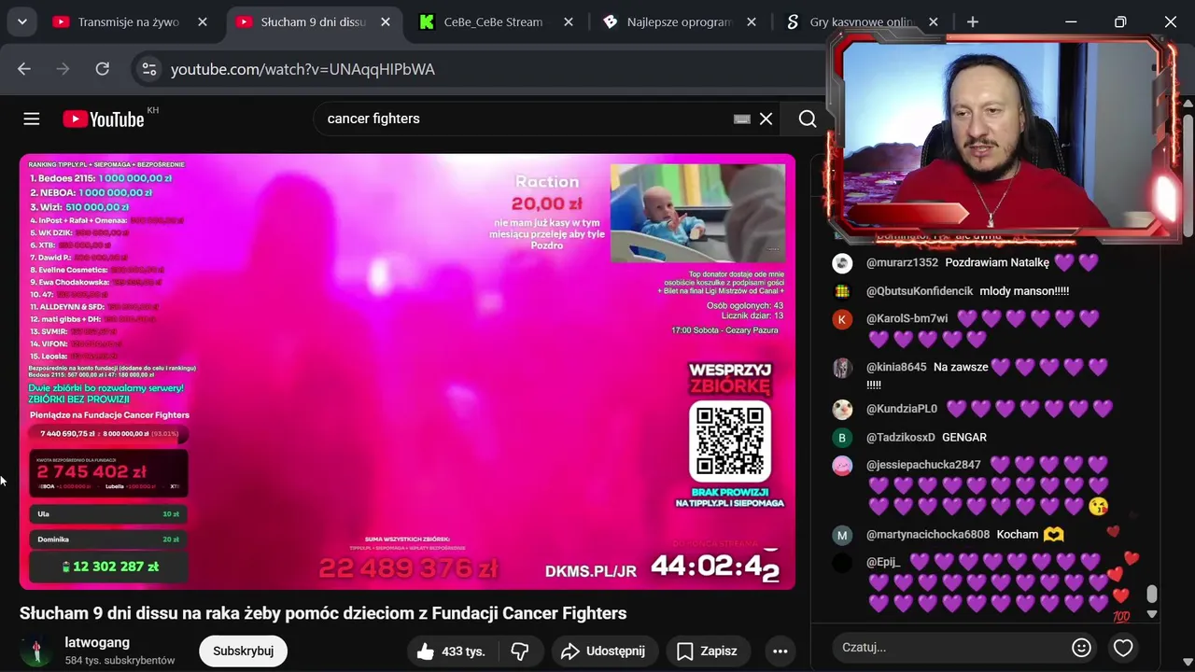Image resolution: width=1195 pixels, height=672 pixels.
Task: Open the latwogang channel name link
Action: click(97, 642)
